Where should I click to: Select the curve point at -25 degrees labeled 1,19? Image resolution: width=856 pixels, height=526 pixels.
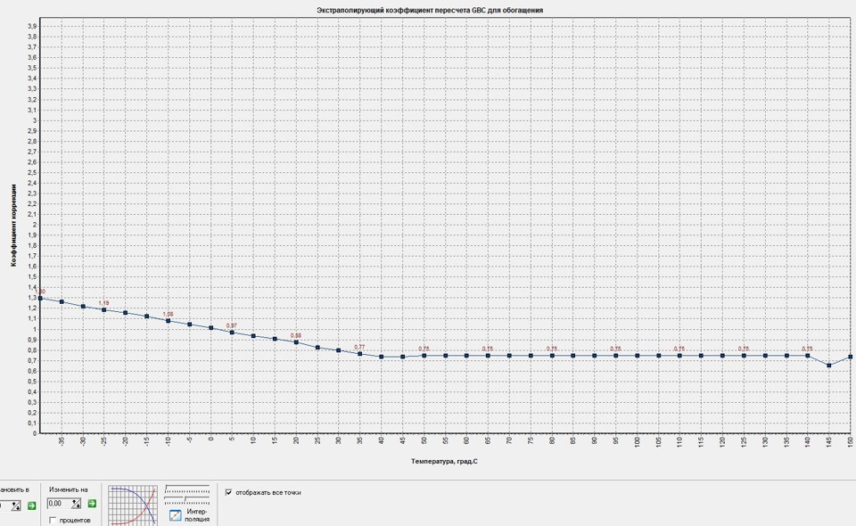[104, 310]
